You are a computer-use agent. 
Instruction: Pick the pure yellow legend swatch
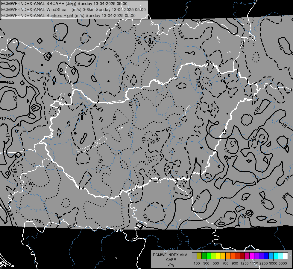218,256
